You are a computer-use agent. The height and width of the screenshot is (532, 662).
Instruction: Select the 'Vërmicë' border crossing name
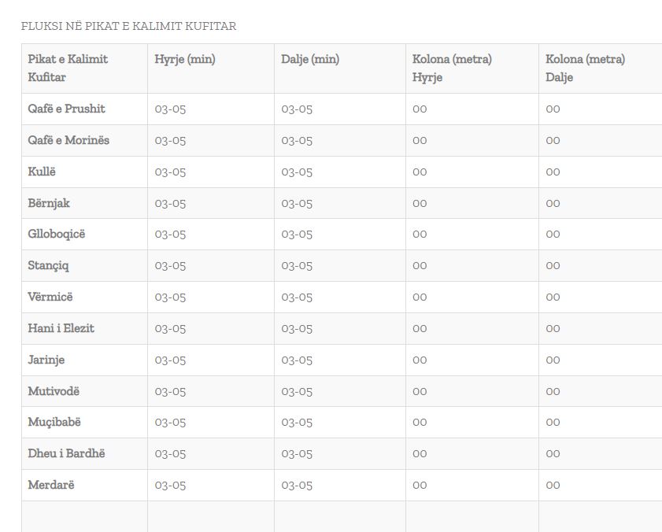tap(50, 297)
